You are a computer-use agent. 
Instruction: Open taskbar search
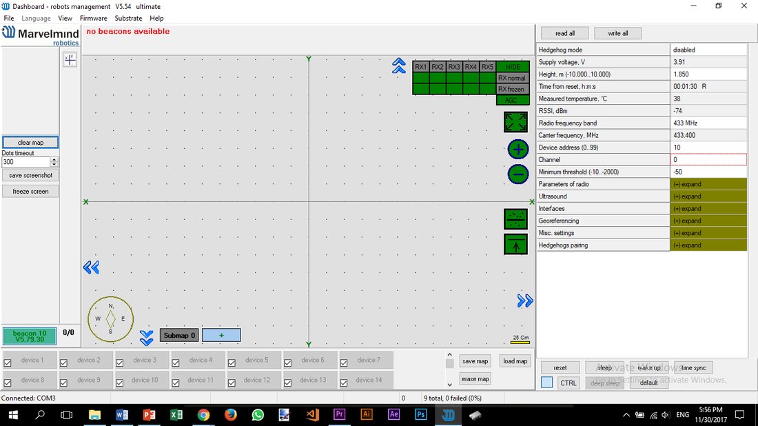40,415
